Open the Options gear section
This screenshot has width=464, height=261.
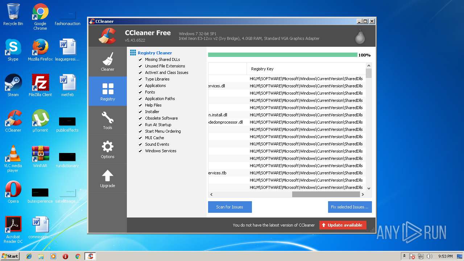click(x=108, y=149)
